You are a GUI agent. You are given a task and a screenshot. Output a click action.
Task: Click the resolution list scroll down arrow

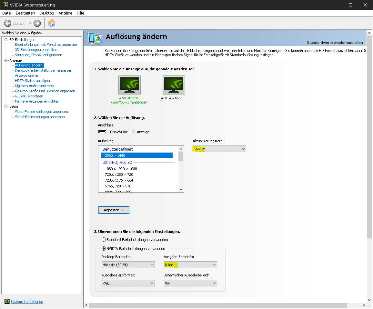(x=181, y=189)
